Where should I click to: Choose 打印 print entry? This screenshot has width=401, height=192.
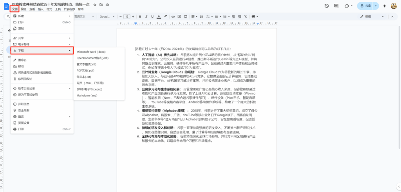pyautogui.click(x=42, y=129)
